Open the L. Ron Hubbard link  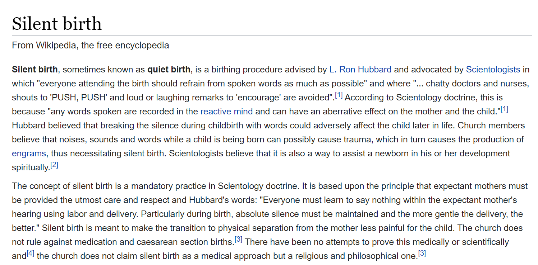(x=360, y=69)
